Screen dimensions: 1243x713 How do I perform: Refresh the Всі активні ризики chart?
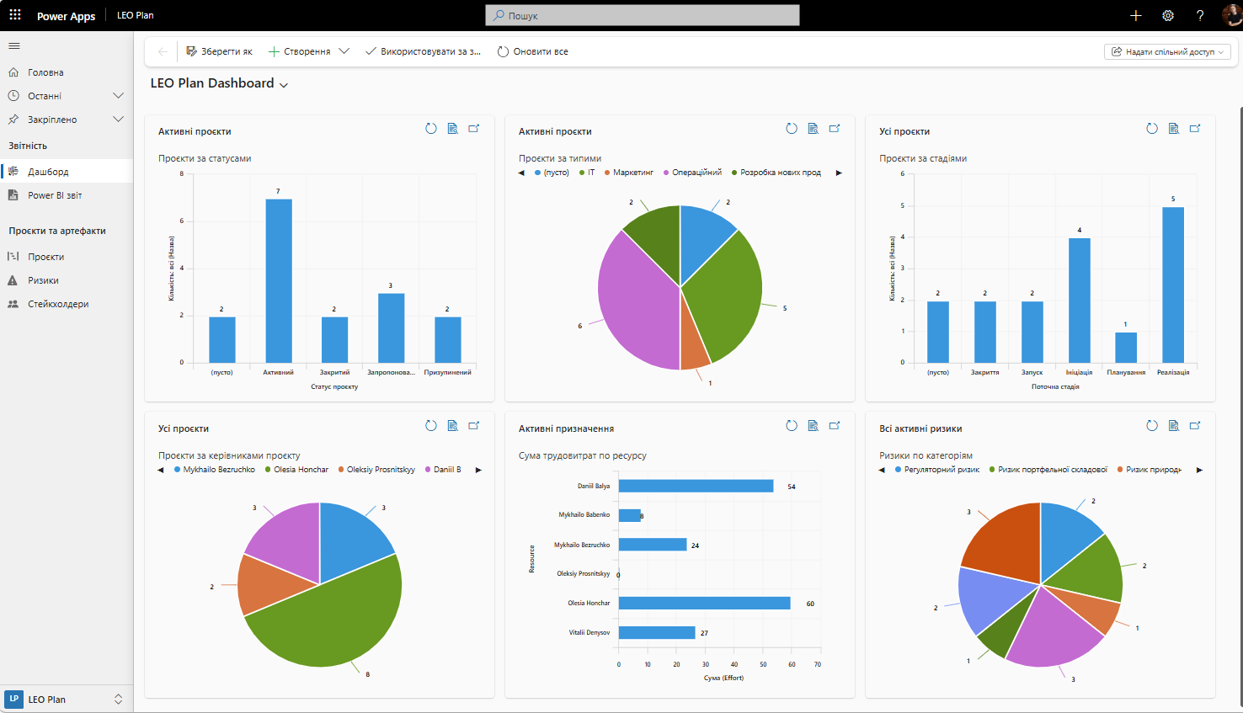[x=1152, y=426]
